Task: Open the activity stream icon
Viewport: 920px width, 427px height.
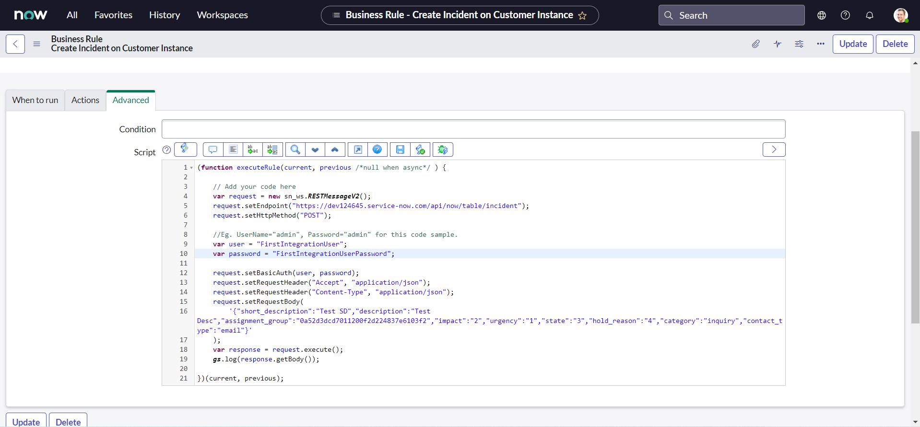Action: [x=778, y=44]
